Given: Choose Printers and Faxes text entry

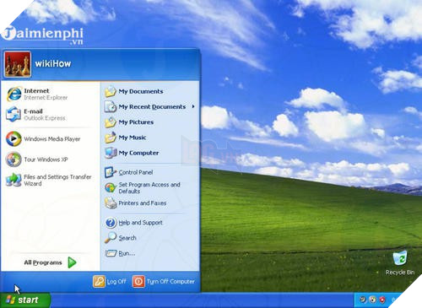Looking at the screenshot, I should point(143,203).
